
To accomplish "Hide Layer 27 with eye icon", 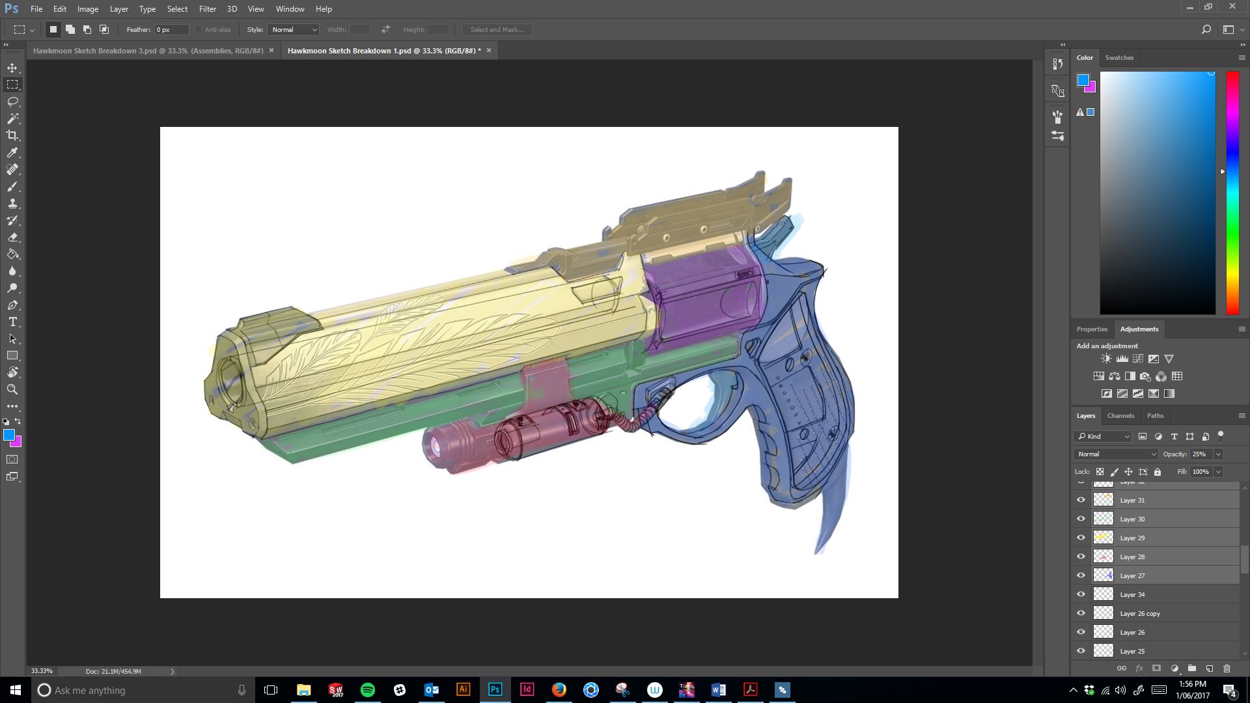I will pos(1081,575).
